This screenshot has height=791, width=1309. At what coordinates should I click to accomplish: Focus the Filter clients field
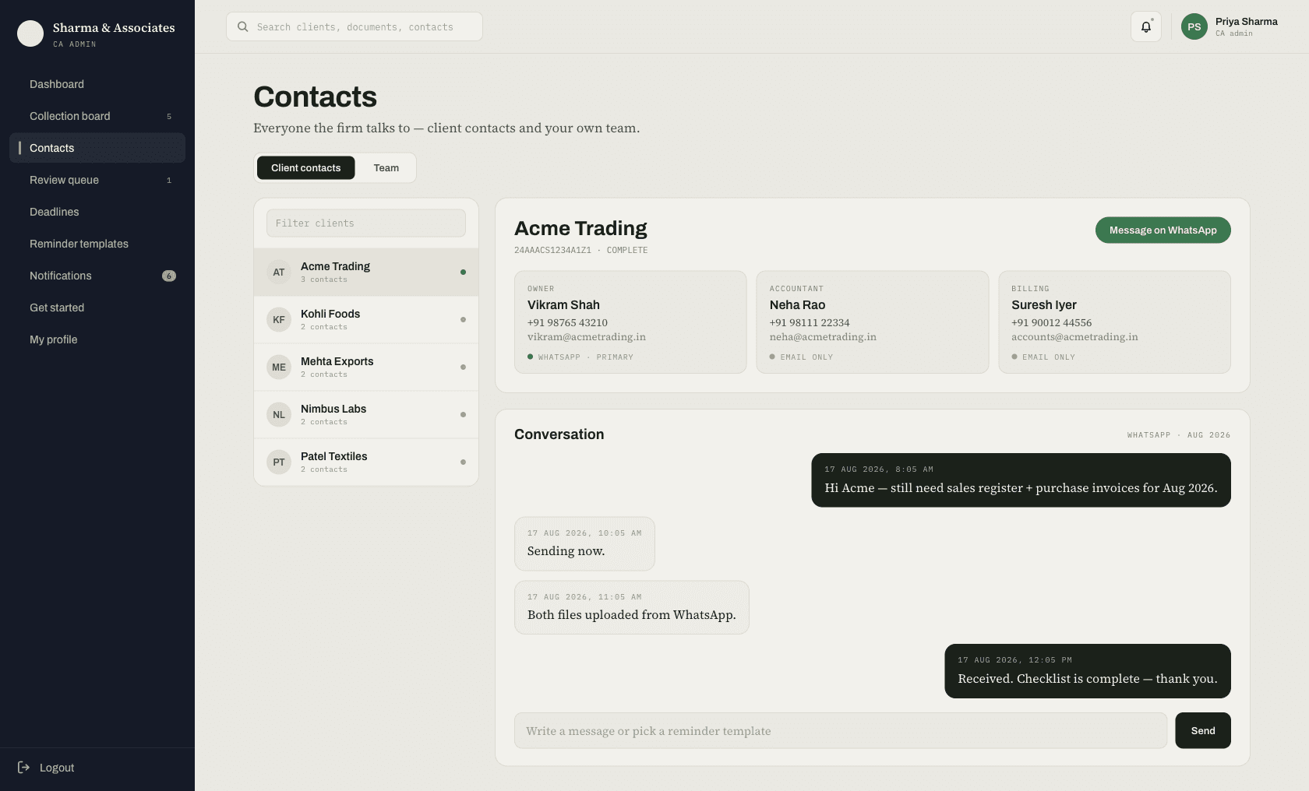(366, 223)
